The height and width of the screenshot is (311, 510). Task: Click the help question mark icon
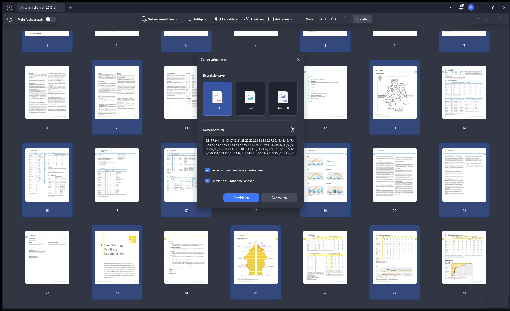(10, 19)
